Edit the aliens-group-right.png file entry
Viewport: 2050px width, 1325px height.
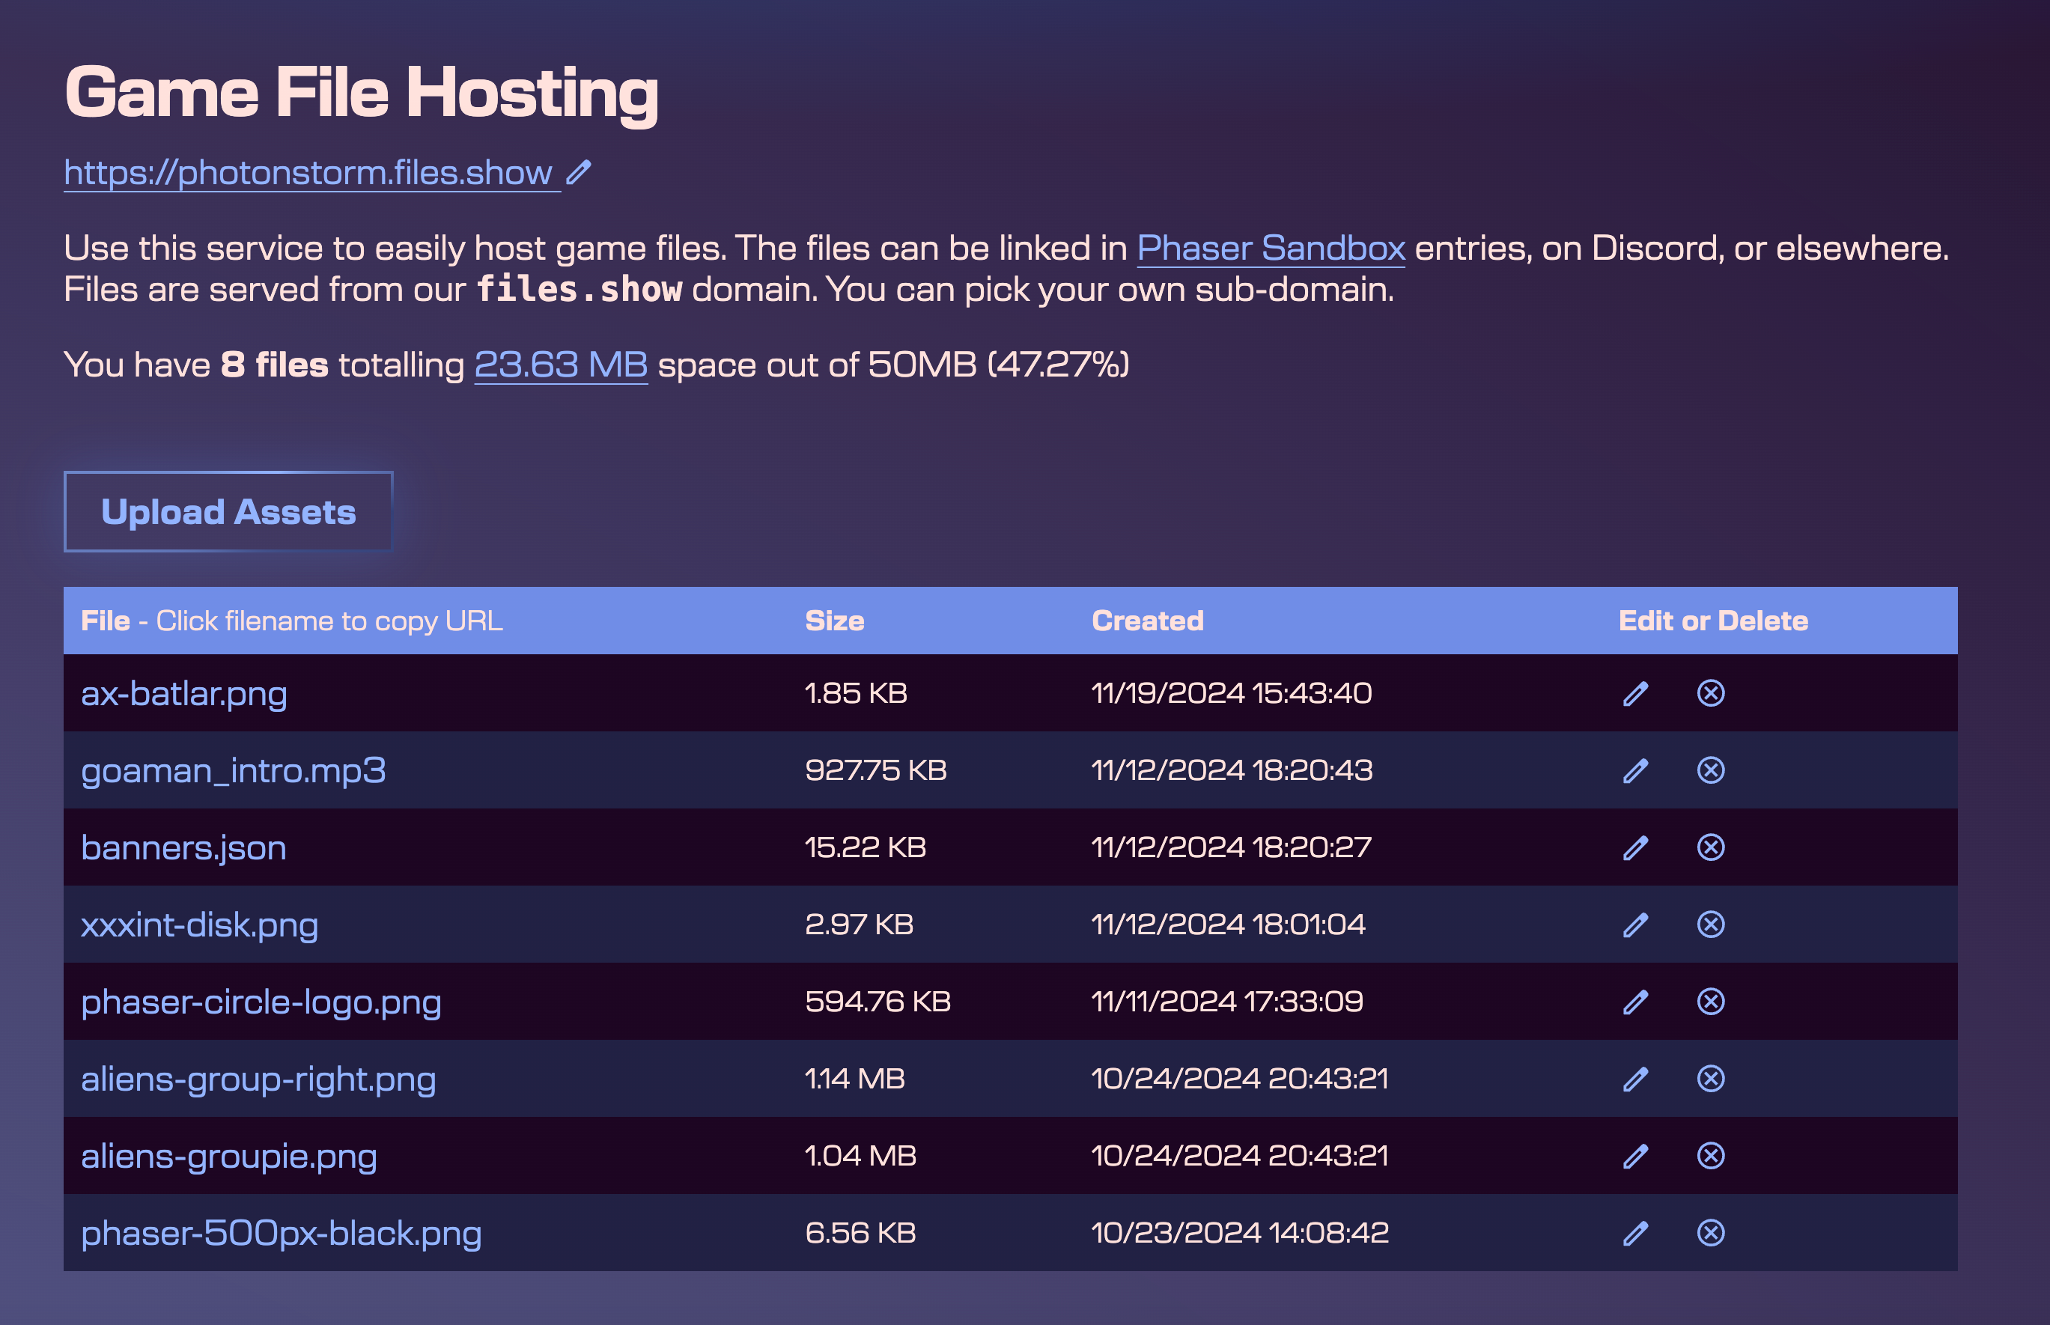point(1635,1079)
